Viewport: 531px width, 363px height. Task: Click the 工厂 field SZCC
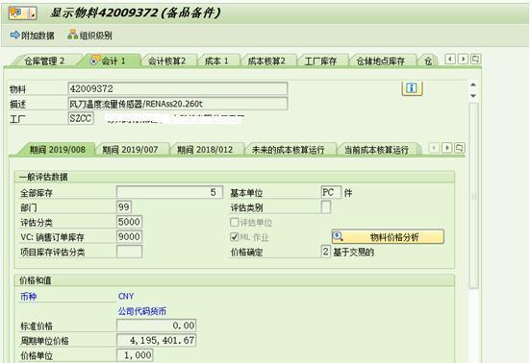[x=81, y=118]
